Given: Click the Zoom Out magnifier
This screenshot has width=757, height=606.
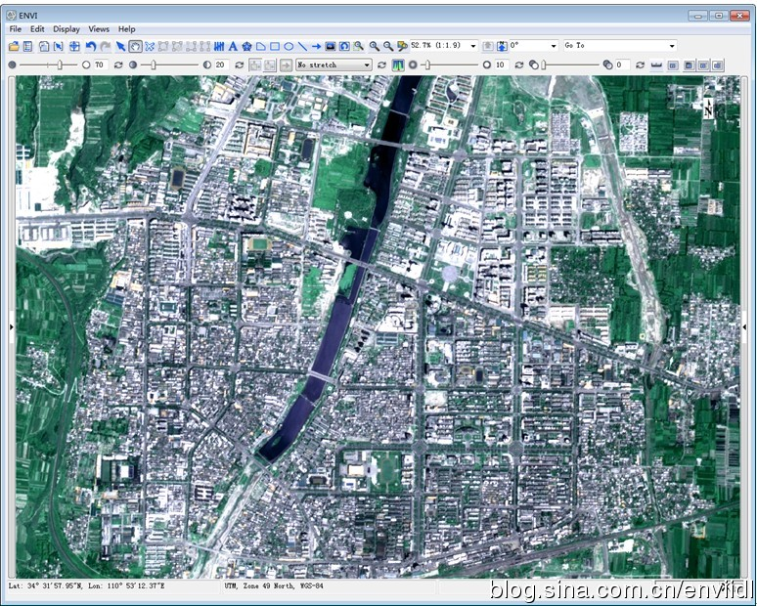Looking at the screenshot, I should click(x=388, y=46).
